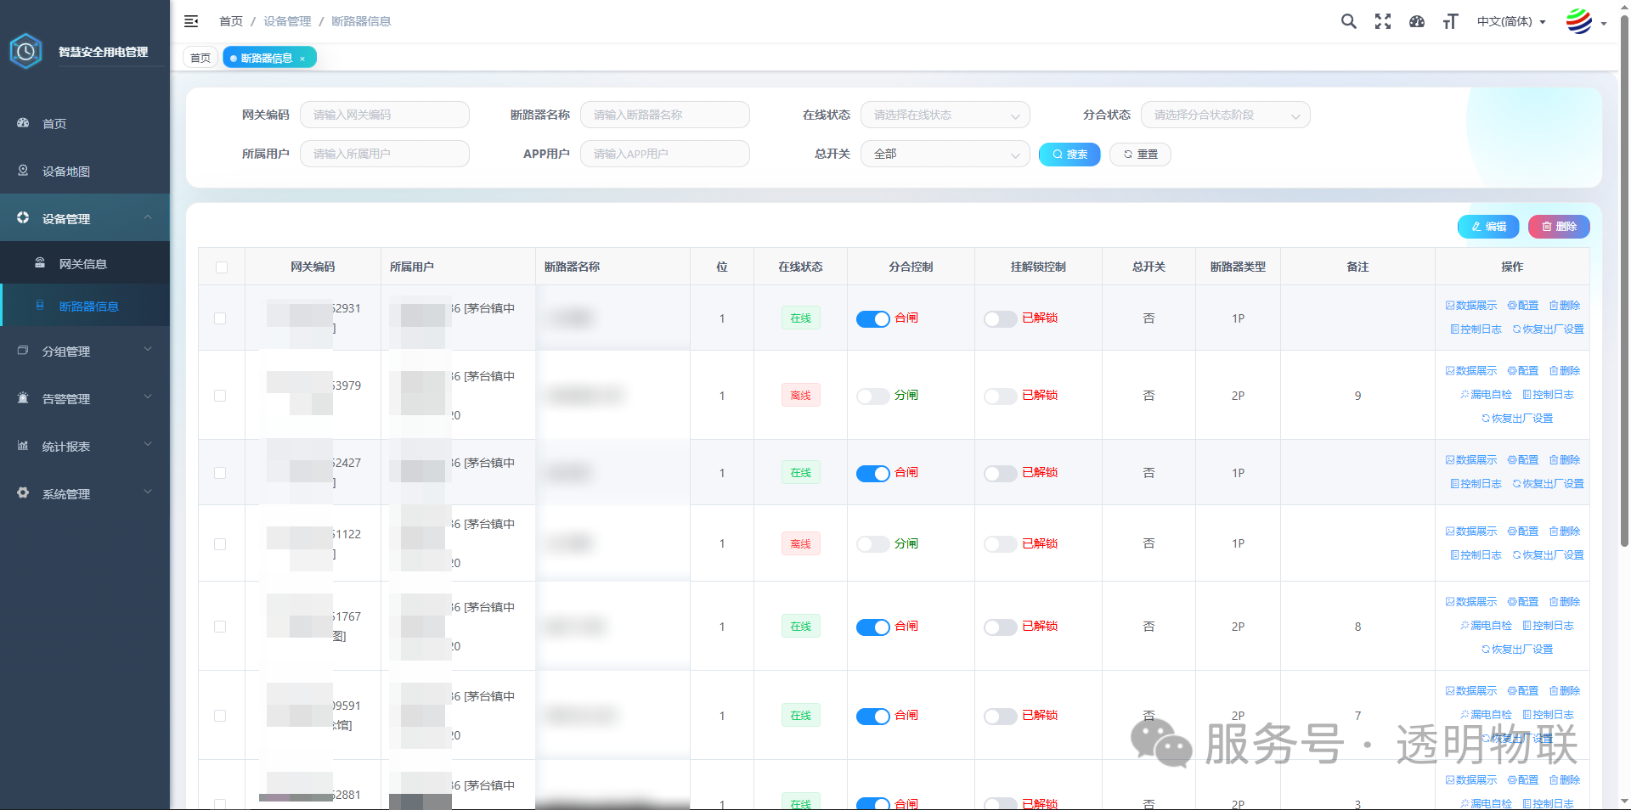This screenshot has width=1631, height=810.
Task: Focus the 断路器名称 input field
Action: click(664, 115)
